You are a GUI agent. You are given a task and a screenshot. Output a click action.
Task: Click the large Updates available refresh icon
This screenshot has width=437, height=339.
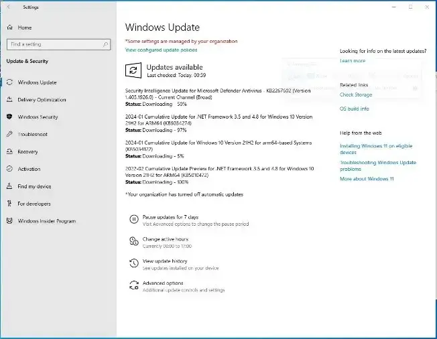click(133, 70)
